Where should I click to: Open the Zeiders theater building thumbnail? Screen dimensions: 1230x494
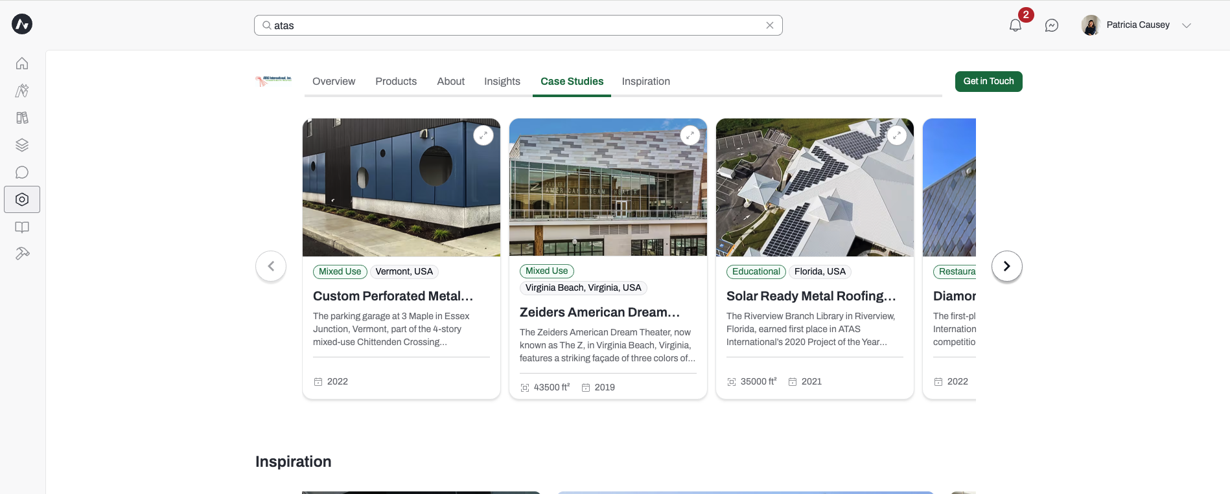[x=608, y=187]
